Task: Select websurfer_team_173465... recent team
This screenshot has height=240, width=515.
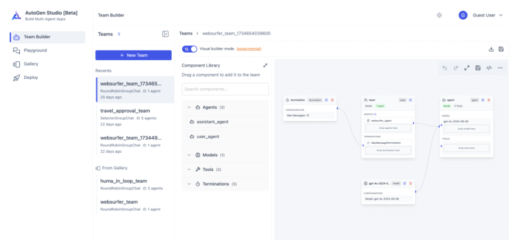Action: [135, 90]
